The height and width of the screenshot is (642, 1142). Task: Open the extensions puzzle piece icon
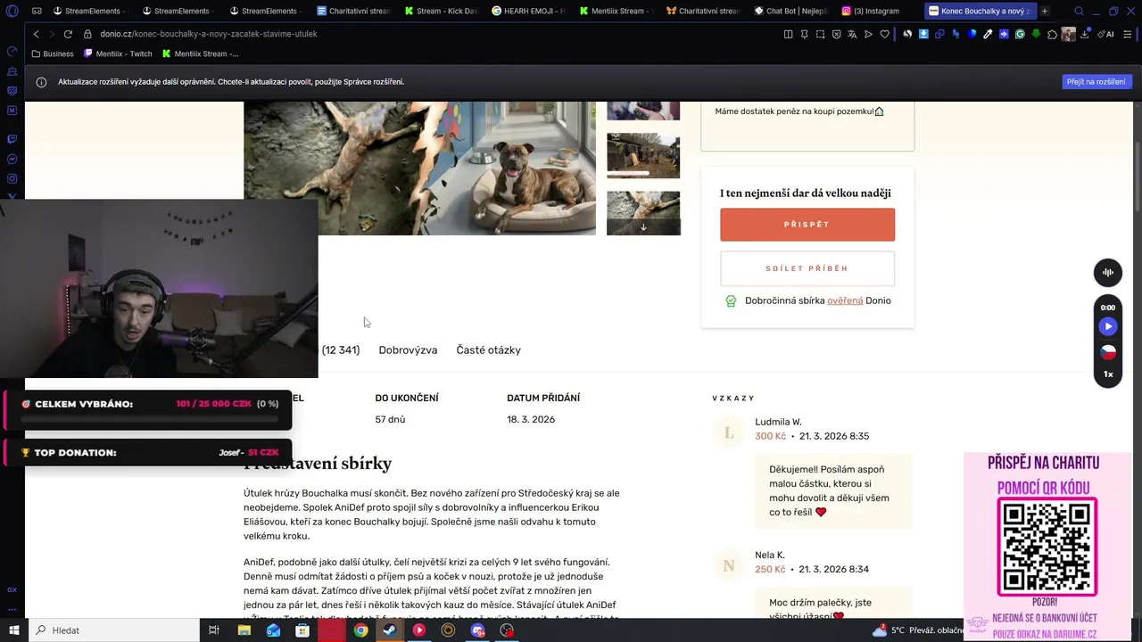[x=1052, y=34]
